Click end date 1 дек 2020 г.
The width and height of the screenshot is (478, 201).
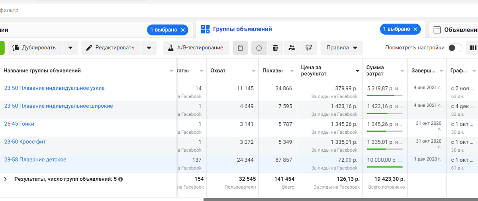(428, 159)
